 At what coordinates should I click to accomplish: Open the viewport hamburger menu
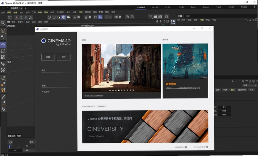coord(9,22)
